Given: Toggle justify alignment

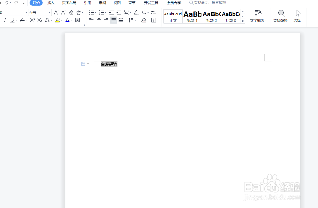Looking at the screenshot, I should click(114, 20).
